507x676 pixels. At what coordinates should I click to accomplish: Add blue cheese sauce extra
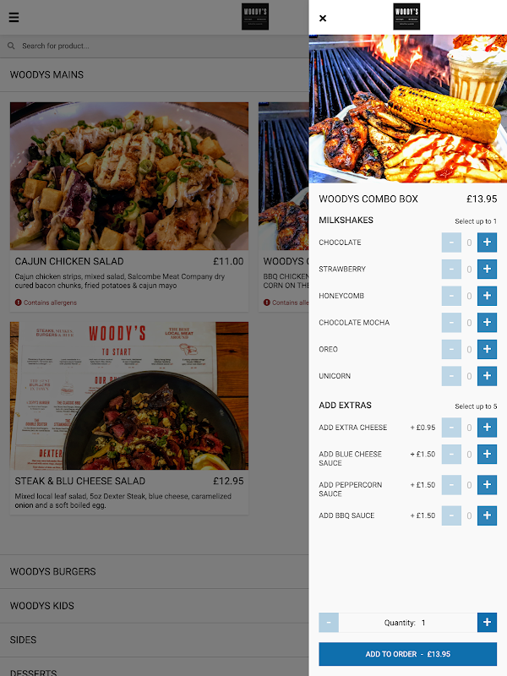click(487, 454)
